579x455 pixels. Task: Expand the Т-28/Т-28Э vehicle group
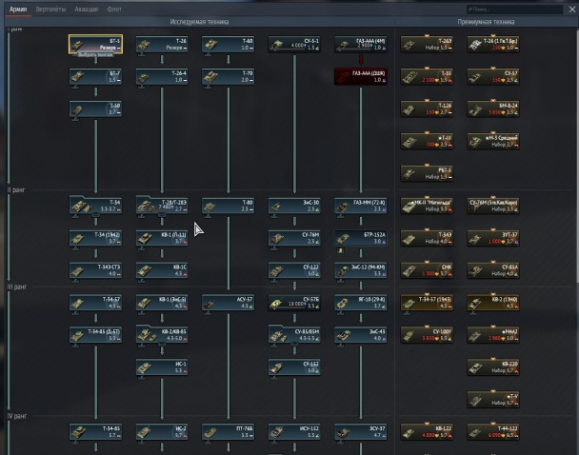click(x=162, y=206)
